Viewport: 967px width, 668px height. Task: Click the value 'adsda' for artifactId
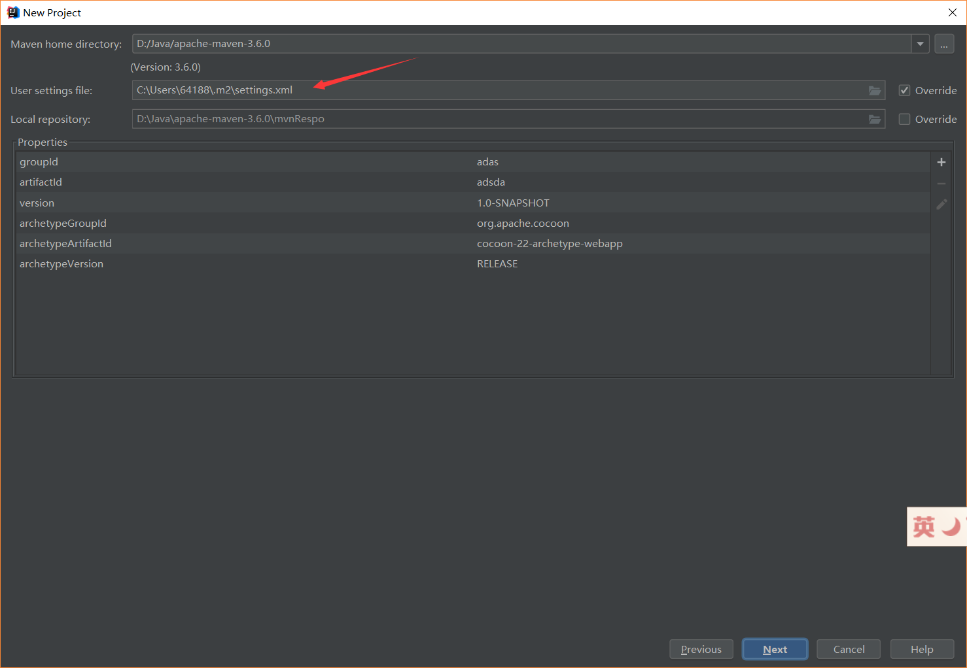pyautogui.click(x=491, y=182)
